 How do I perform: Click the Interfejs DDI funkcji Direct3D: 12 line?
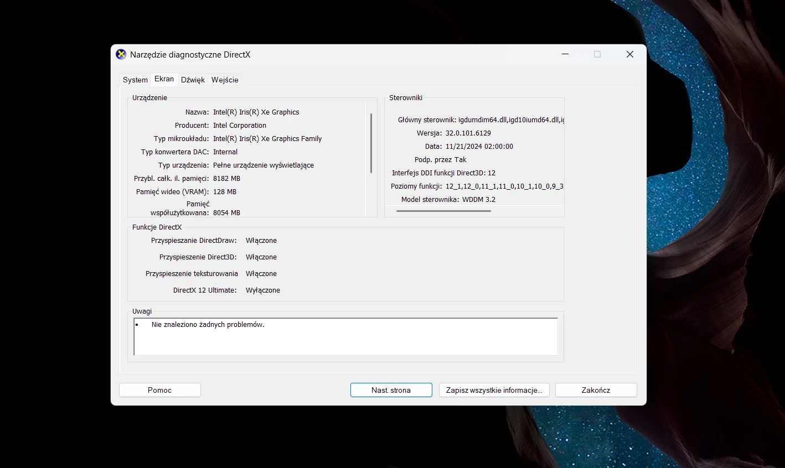pos(443,173)
